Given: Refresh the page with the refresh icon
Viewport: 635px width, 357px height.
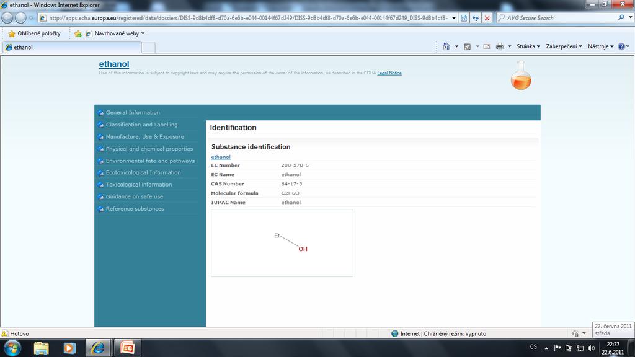Looking at the screenshot, I should (476, 18).
